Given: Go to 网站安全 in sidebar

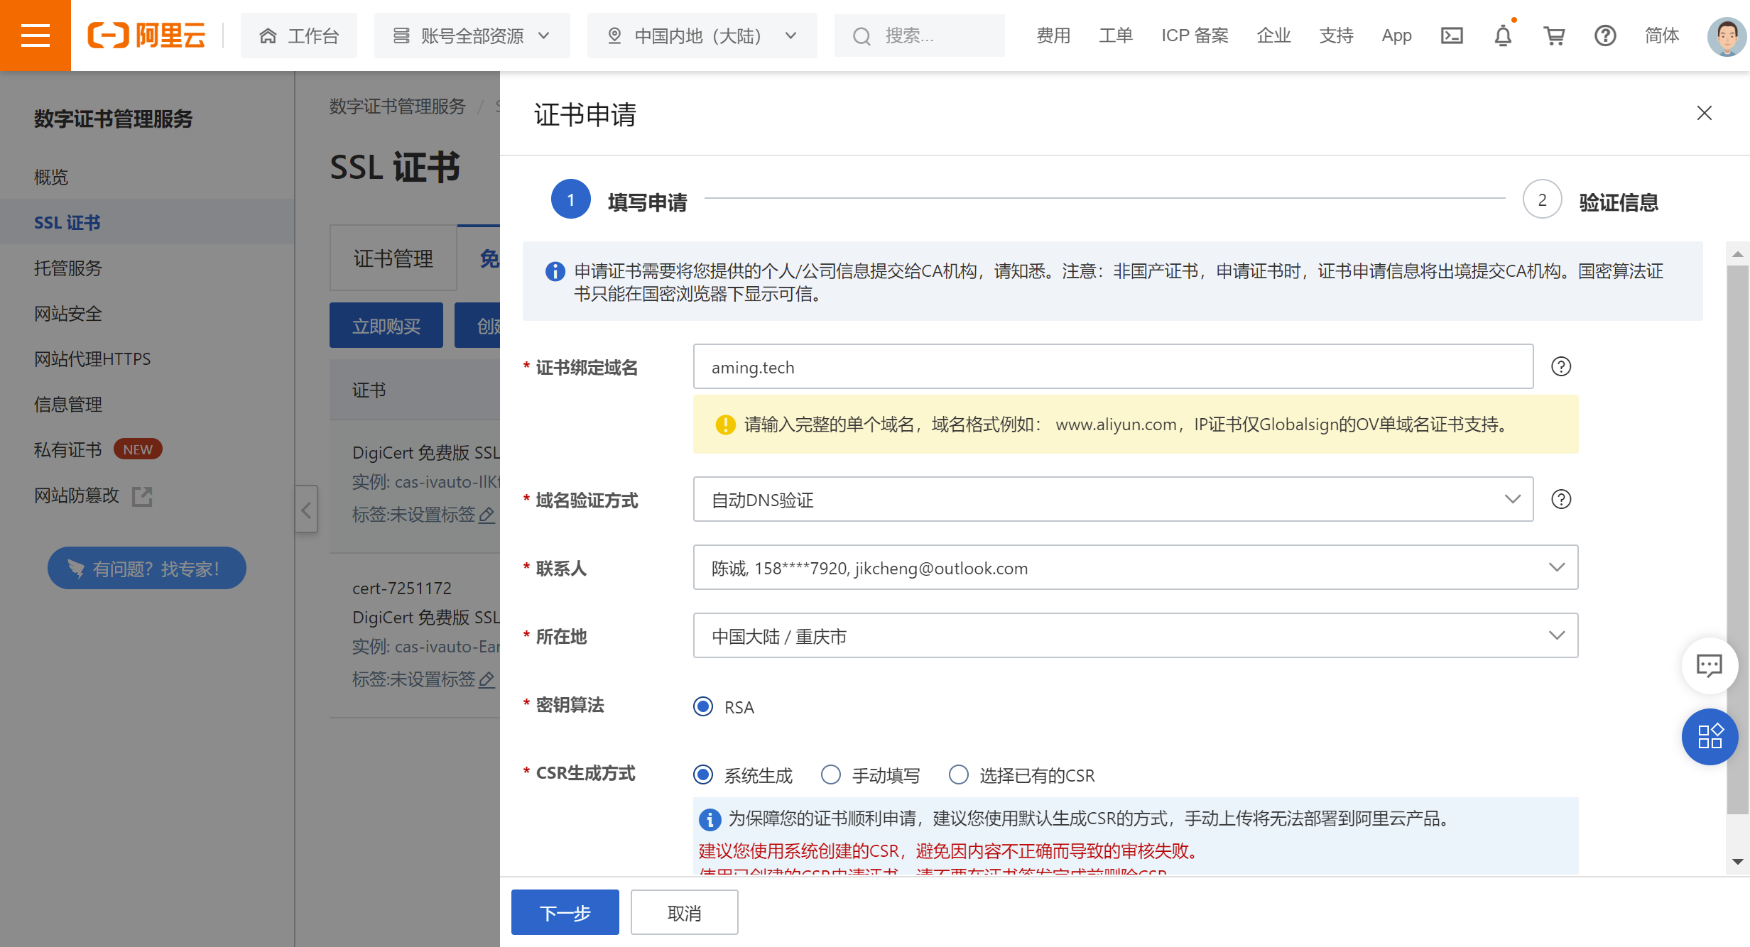Looking at the screenshot, I should 68,313.
